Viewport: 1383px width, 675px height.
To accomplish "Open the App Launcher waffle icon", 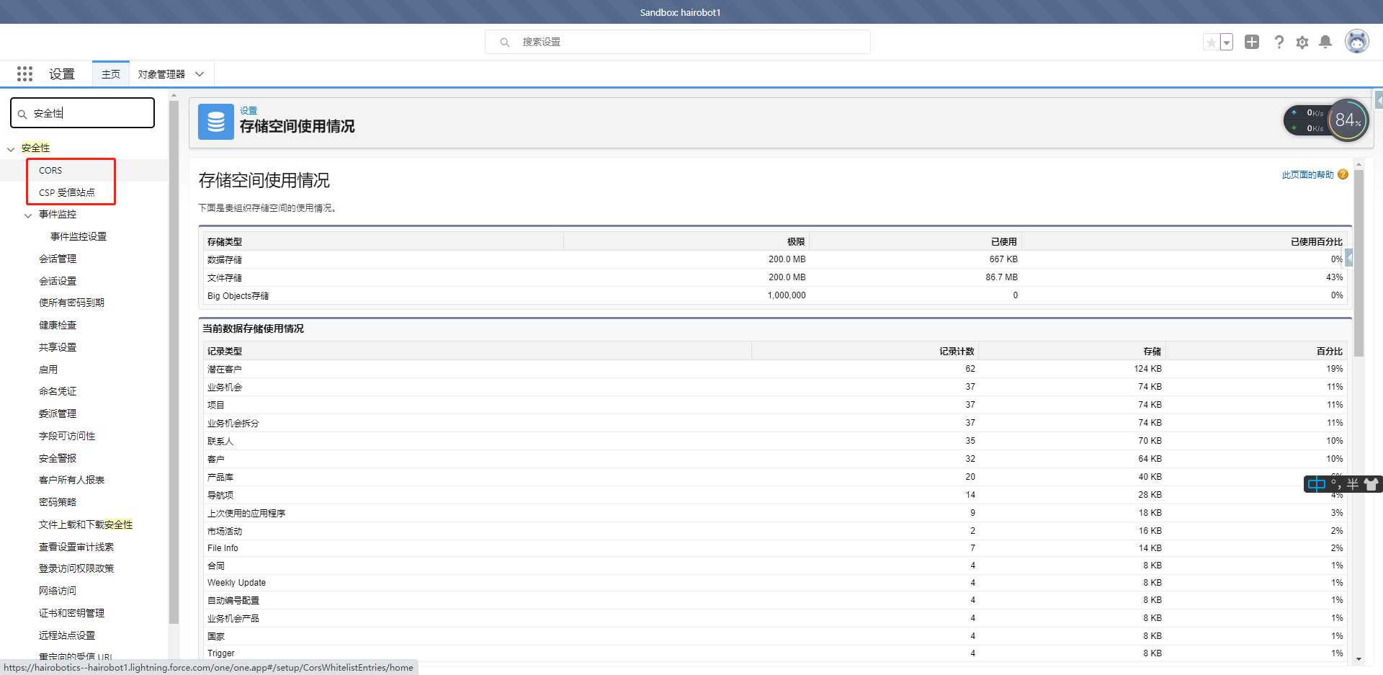I will [x=24, y=73].
